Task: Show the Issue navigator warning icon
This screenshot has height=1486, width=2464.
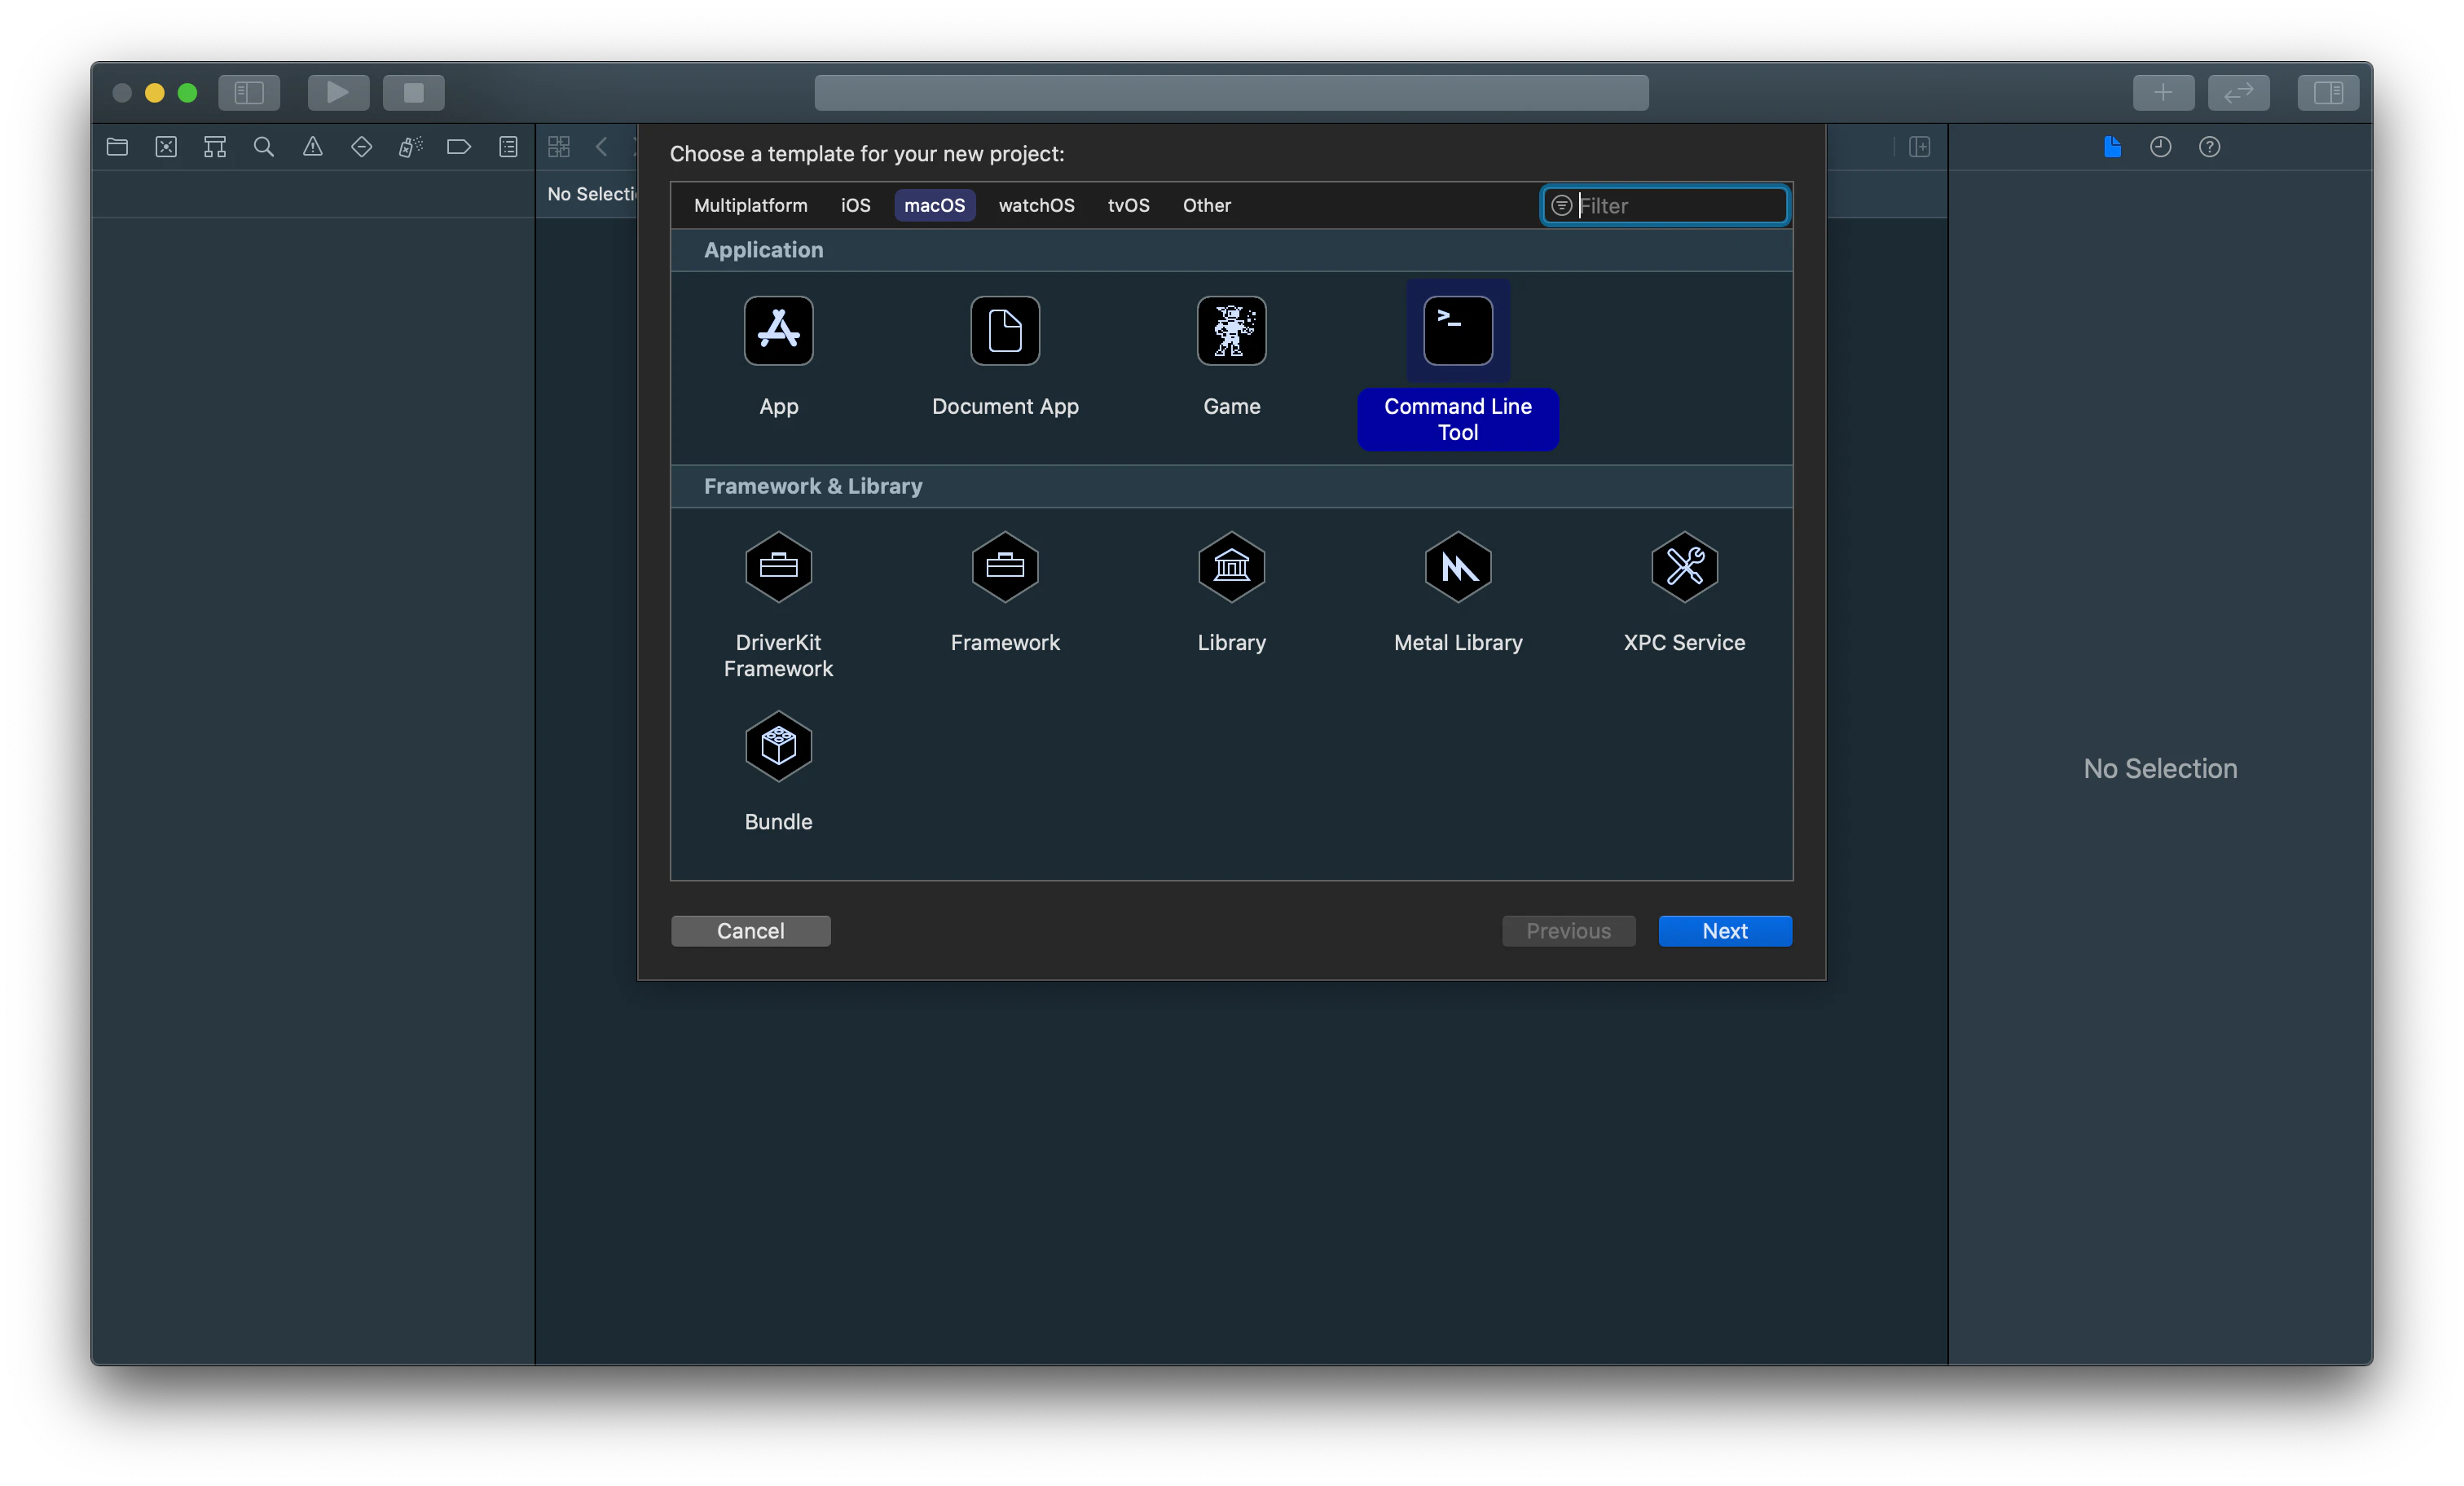Action: [313, 147]
